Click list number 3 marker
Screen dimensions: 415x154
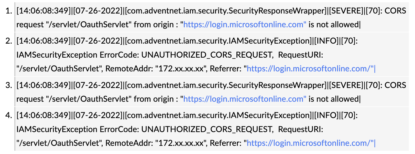pyautogui.click(x=9, y=85)
